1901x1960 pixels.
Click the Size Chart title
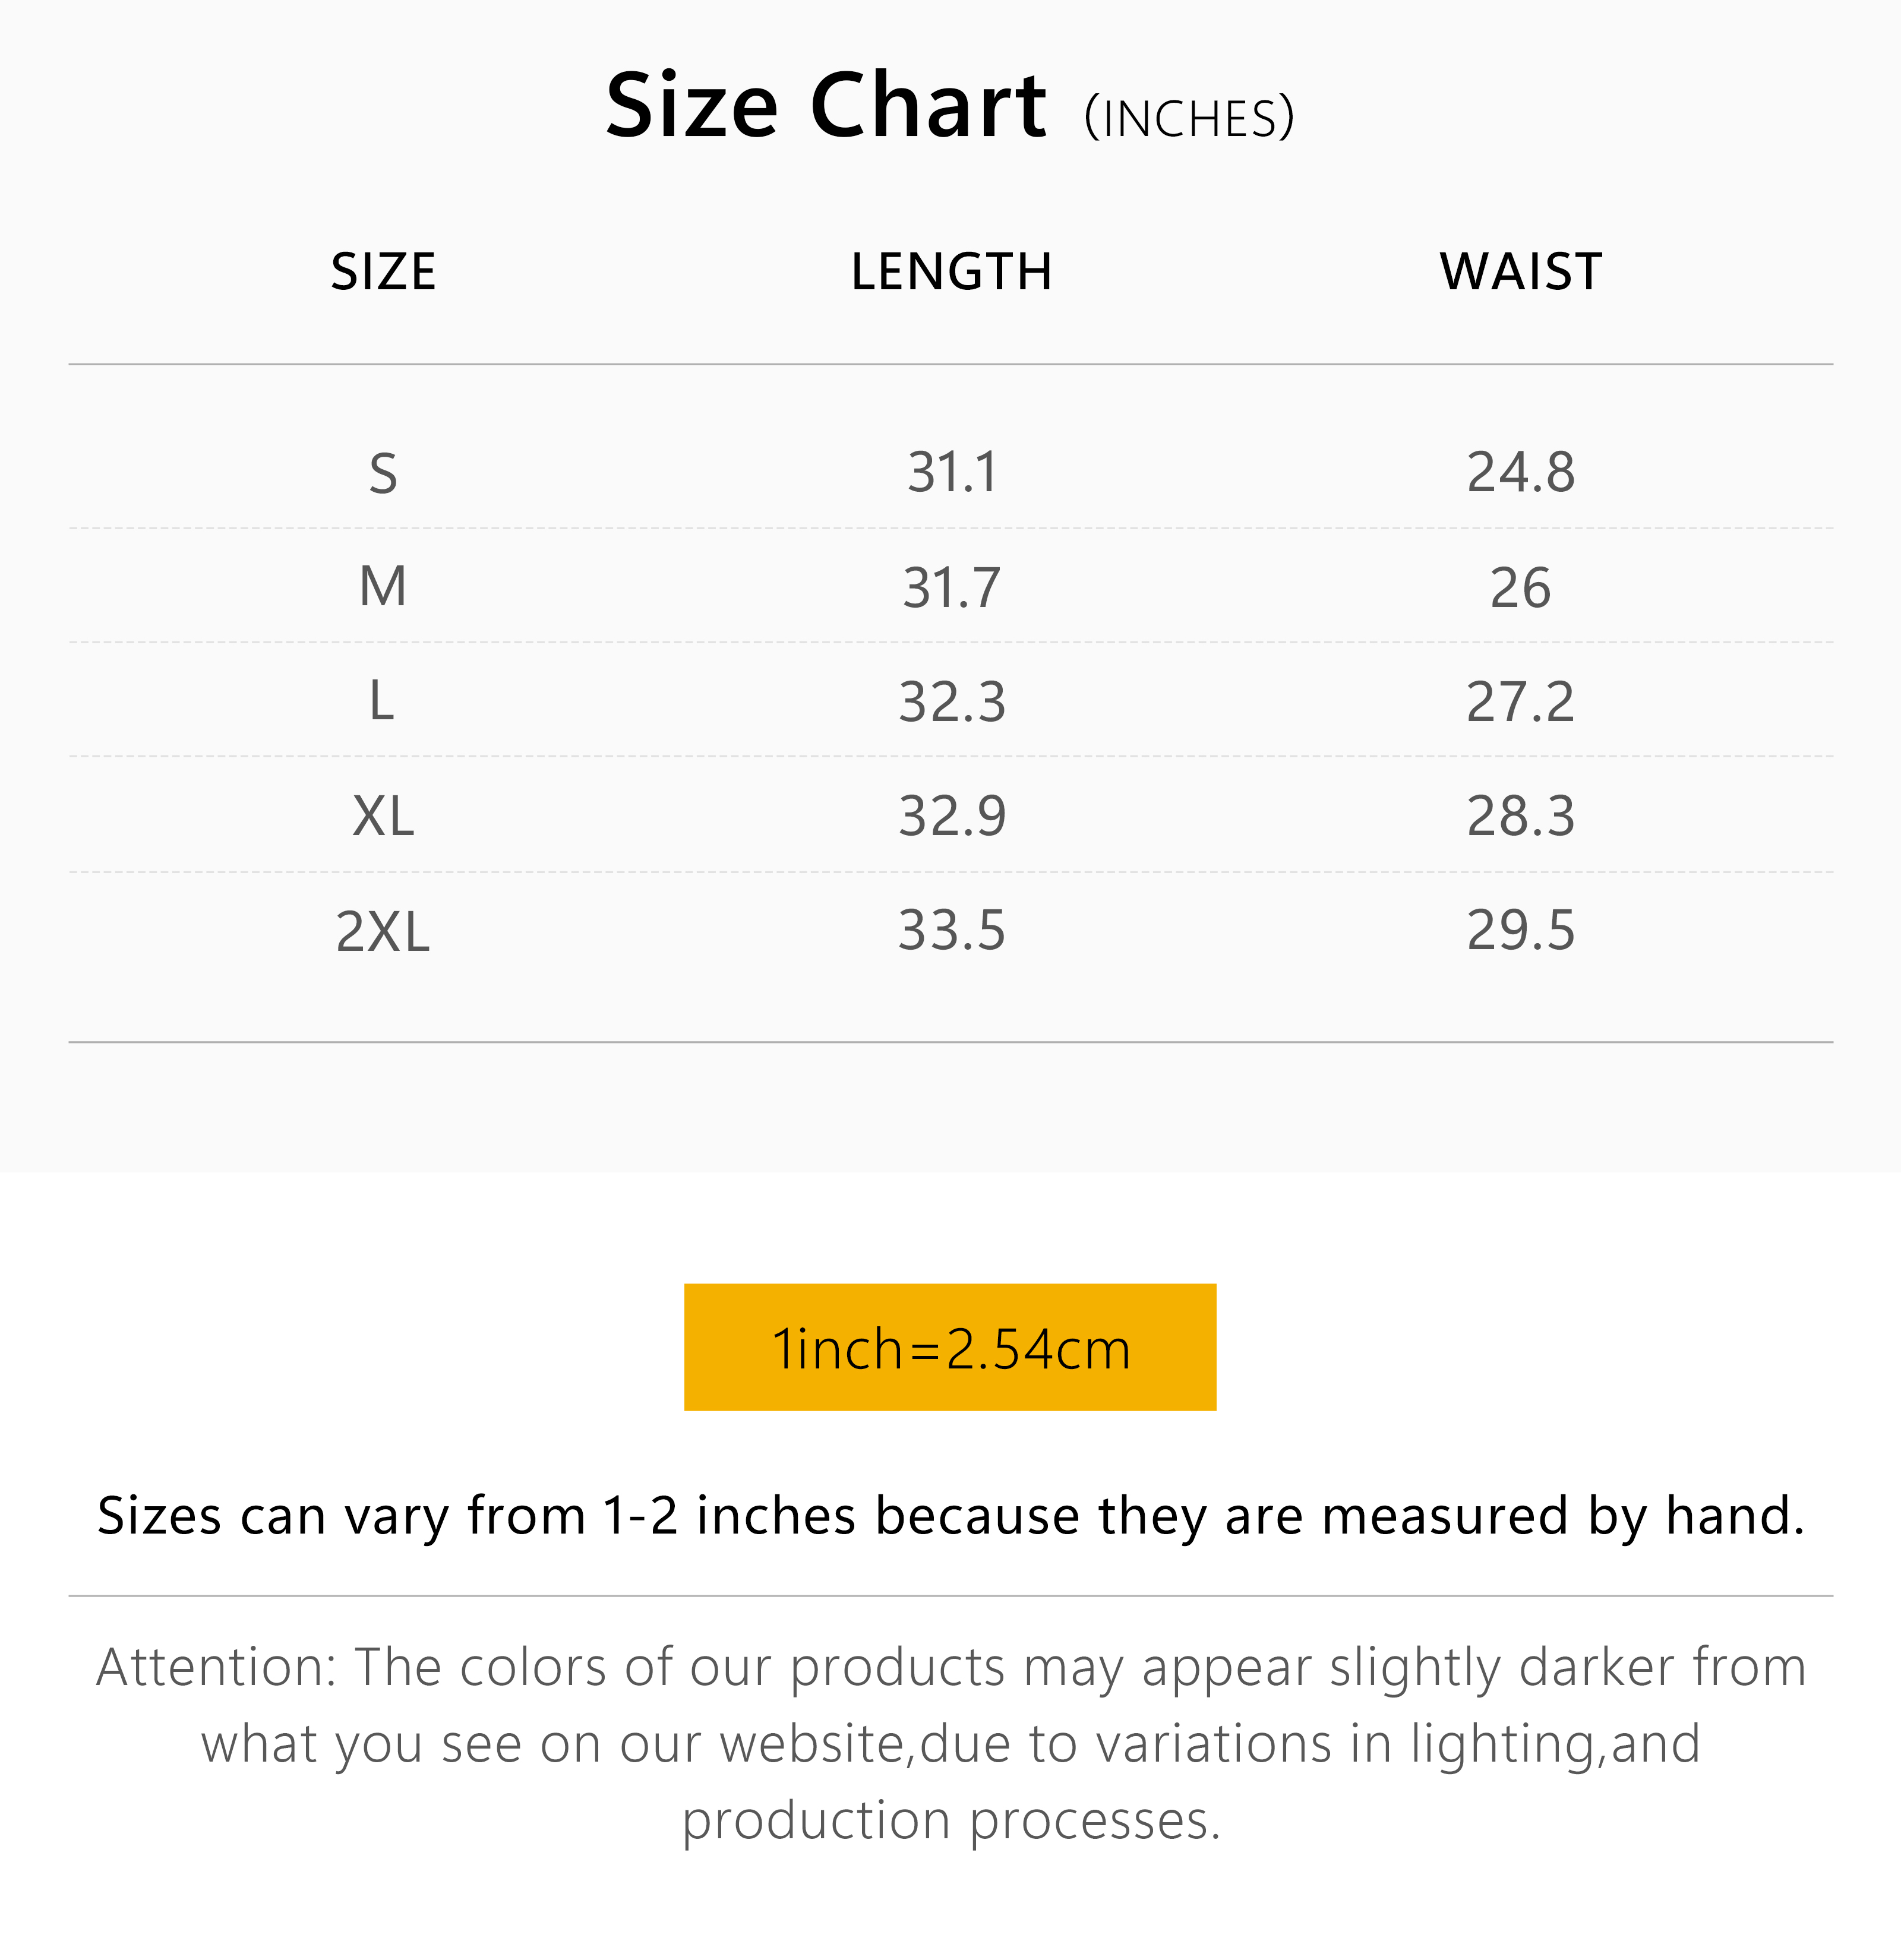pos(825,106)
